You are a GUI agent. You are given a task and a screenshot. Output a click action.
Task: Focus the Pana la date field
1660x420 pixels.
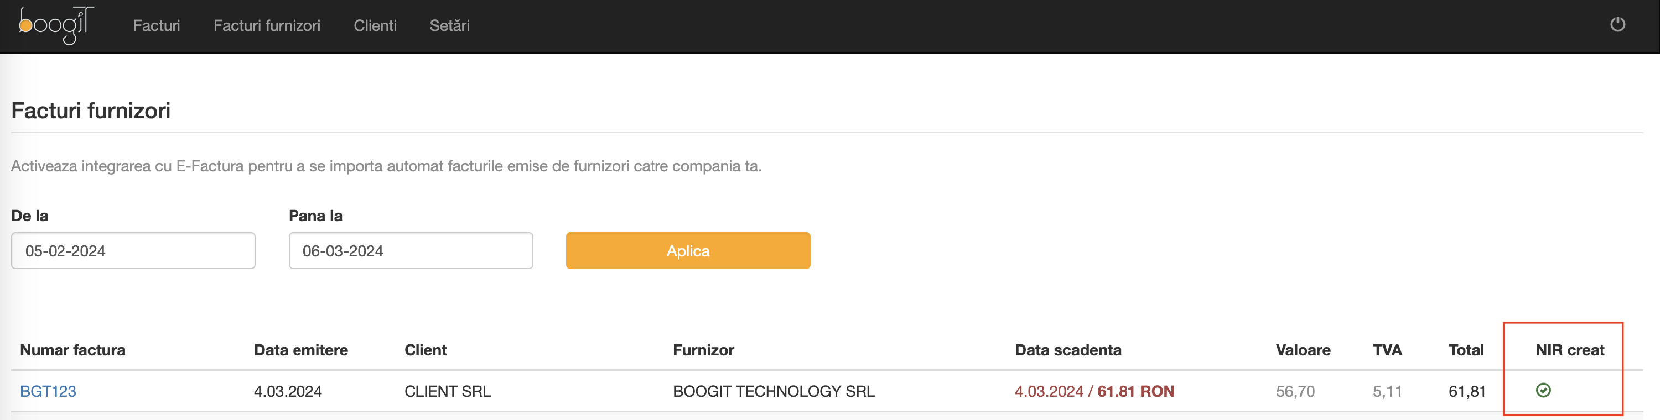coord(411,251)
